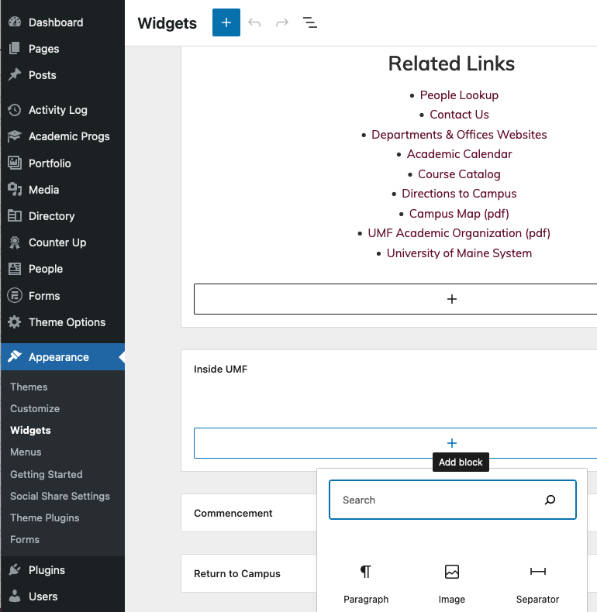This screenshot has height=612, width=597.
Task: Open Theme Plugins submenu item
Action: (45, 517)
